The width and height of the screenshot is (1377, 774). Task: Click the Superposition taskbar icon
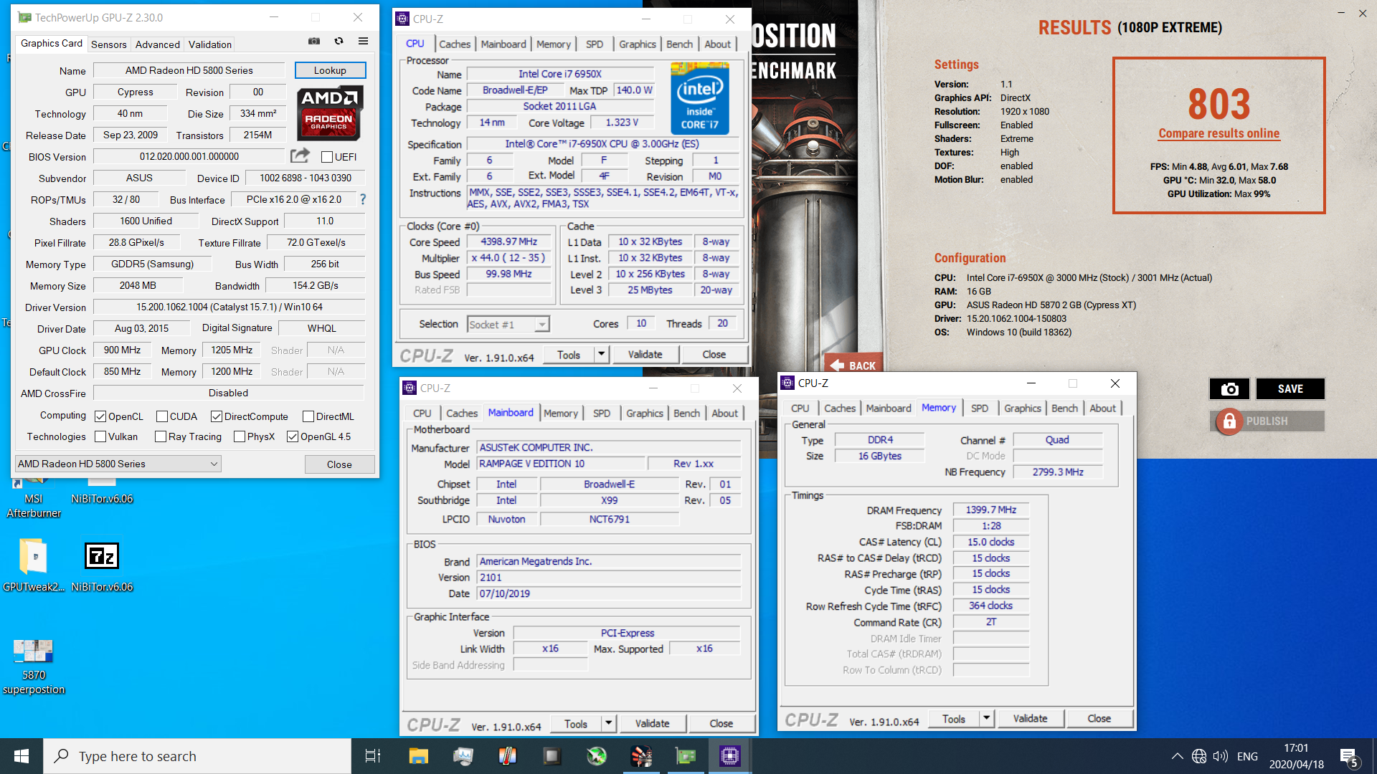641,756
